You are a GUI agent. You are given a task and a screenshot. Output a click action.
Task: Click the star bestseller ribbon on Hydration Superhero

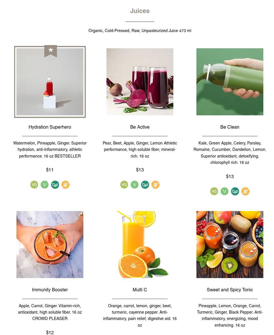[50, 51]
